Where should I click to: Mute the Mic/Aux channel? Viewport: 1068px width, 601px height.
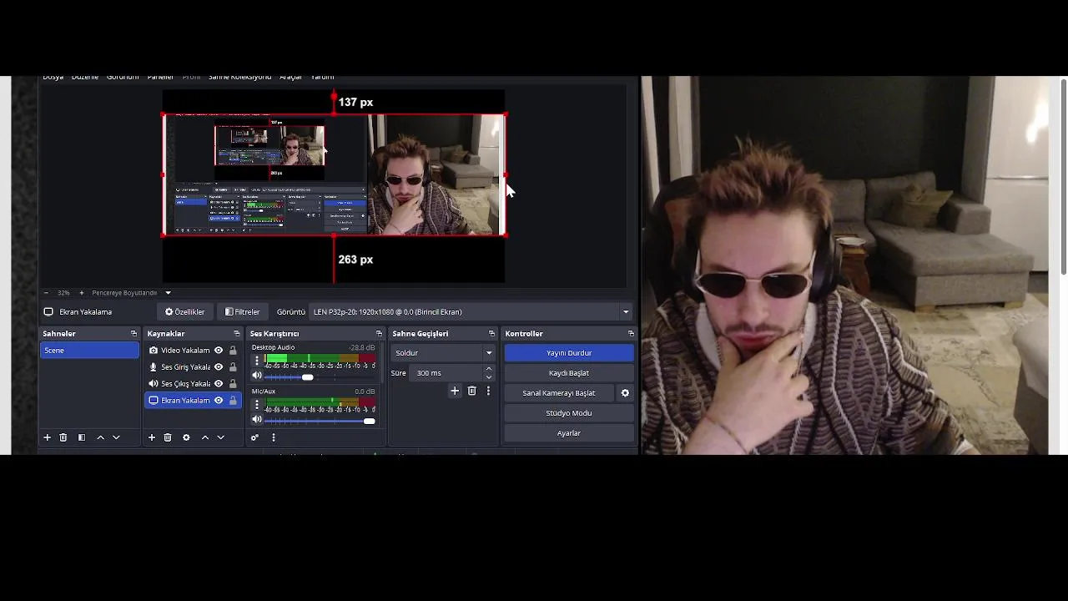pyautogui.click(x=257, y=420)
